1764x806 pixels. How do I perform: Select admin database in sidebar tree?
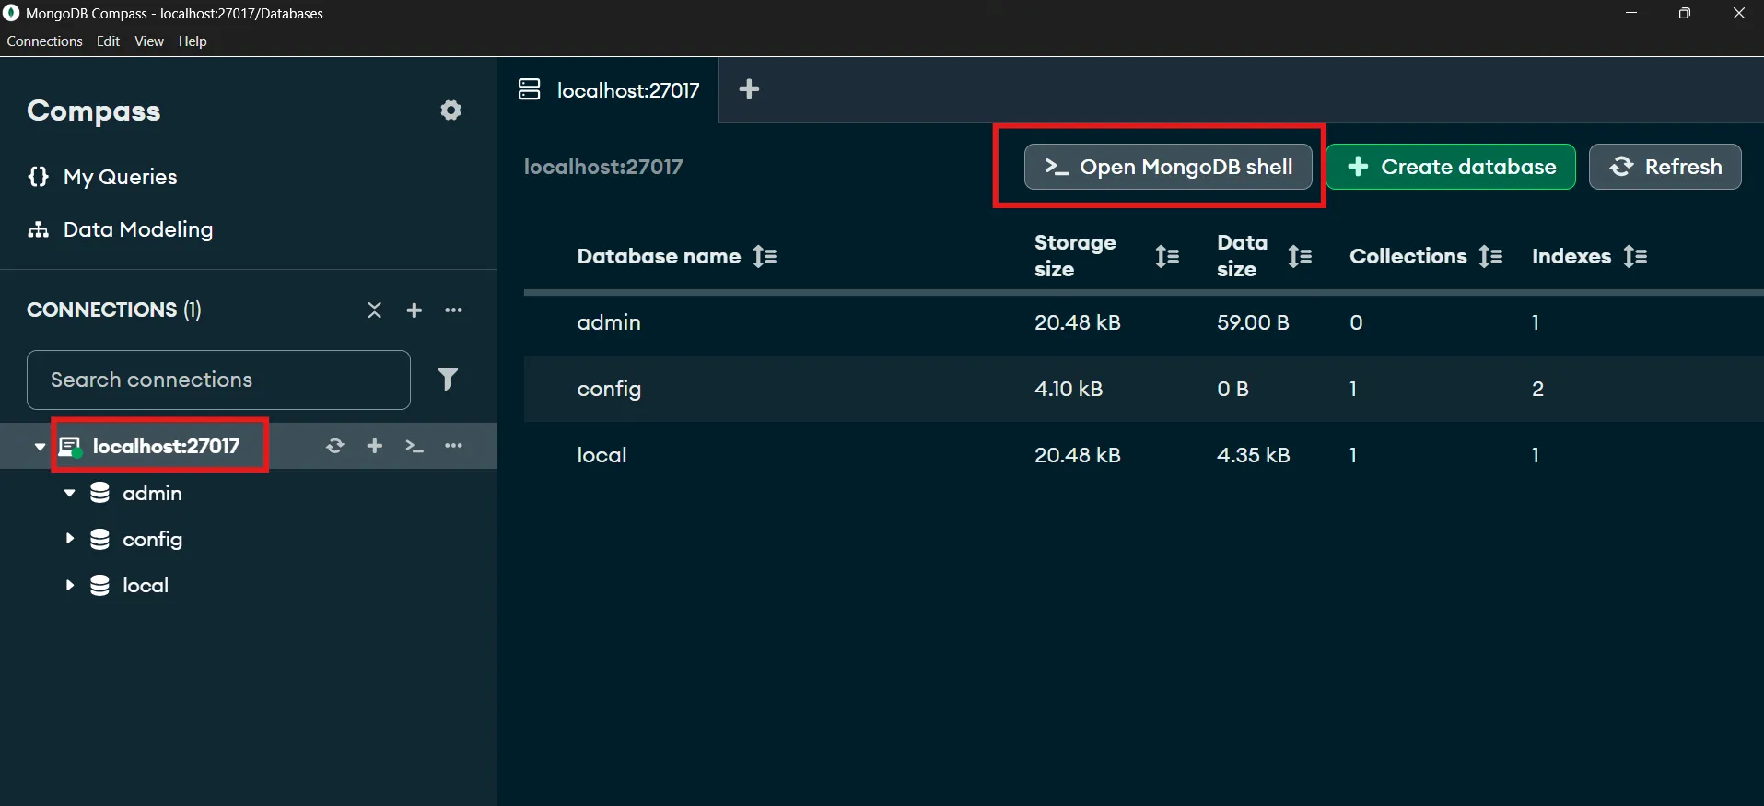pyautogui.click(x=153, y=494)
